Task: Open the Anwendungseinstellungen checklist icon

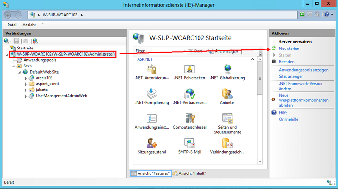Action: (x=152, y=118)
